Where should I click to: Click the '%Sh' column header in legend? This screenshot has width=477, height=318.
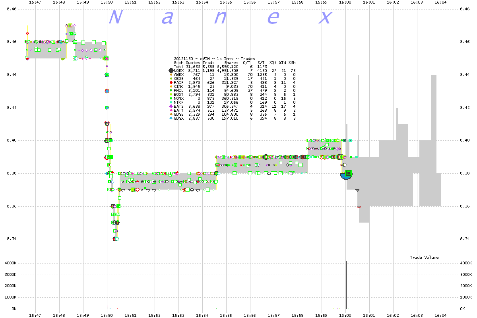click(x=292, y=63)
